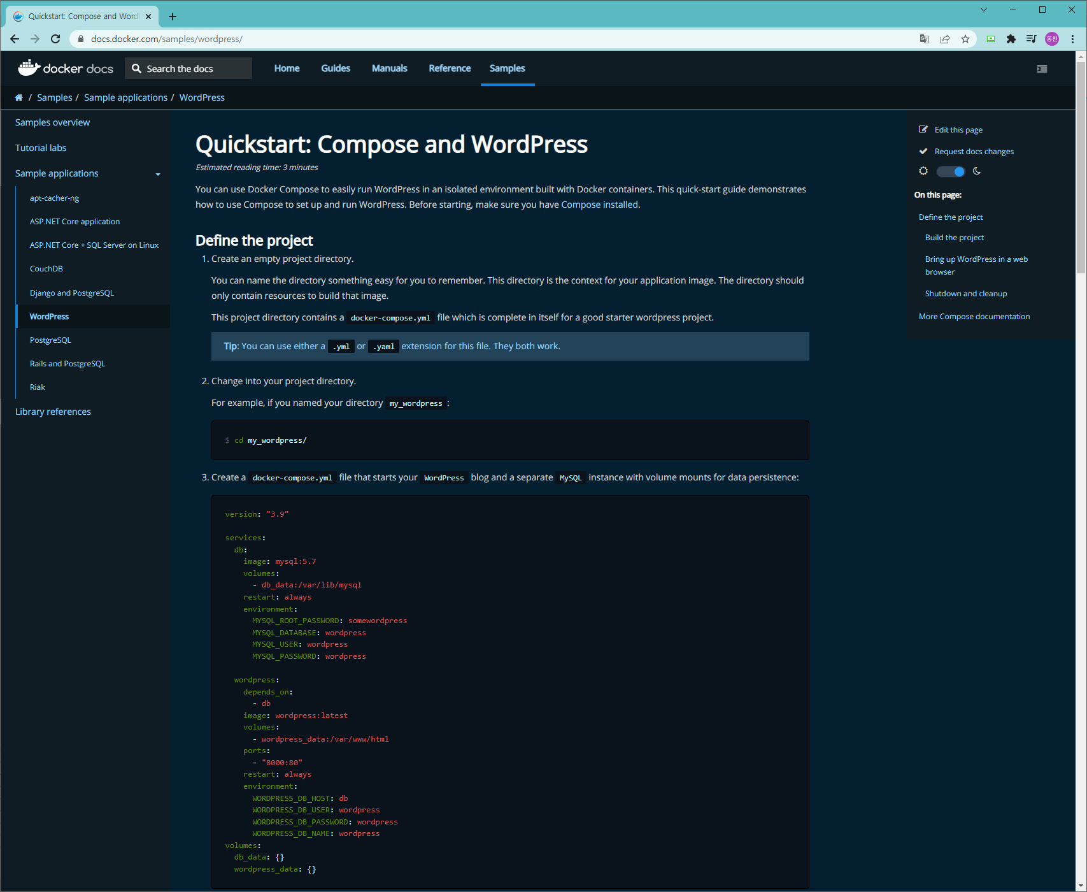Image resolution: width=1087 pixels, height=892 pixels.
Task: Collapse the Sample applications section arrow
Action: click(x=158, y=174)
